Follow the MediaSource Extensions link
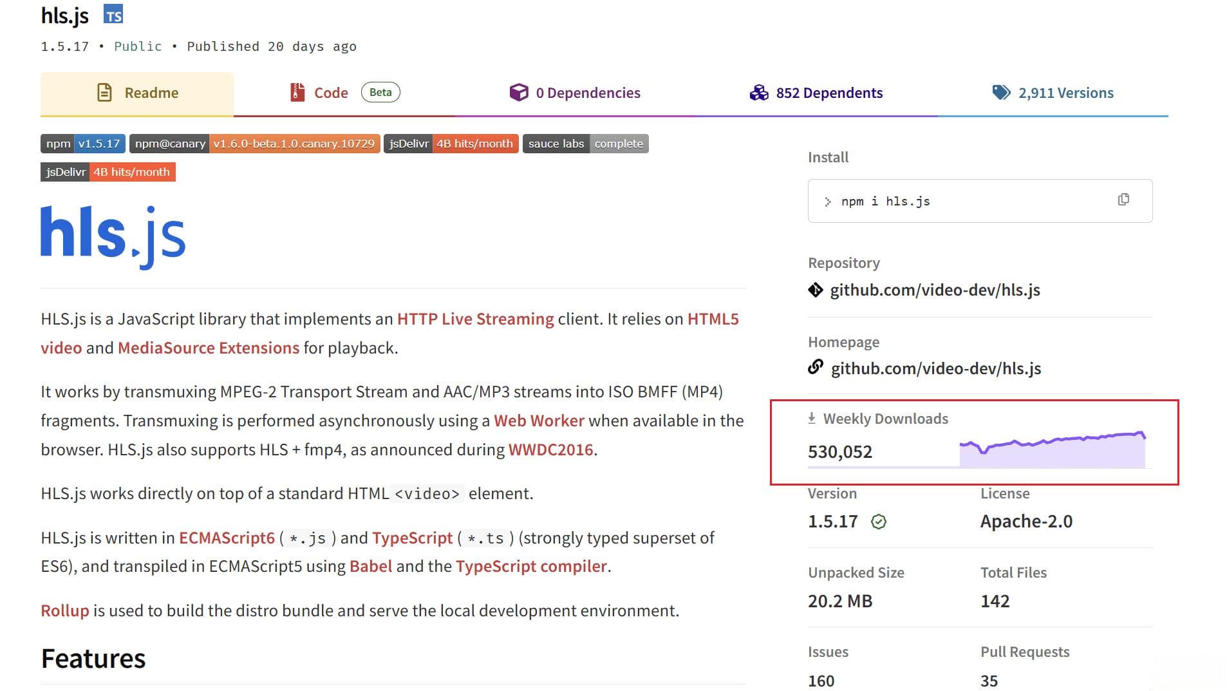Image resolution: width=1227 pixels, height=691 pixels. tap(209, 348)
